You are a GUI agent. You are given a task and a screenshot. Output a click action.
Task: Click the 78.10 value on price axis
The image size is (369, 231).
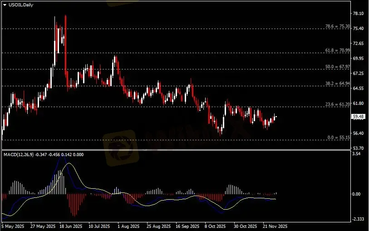click(358, 14)
